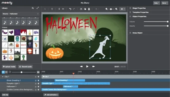This screenshot has width=170, height=97.
Task: Expand Swap Object section
Action: click(130, 33)
